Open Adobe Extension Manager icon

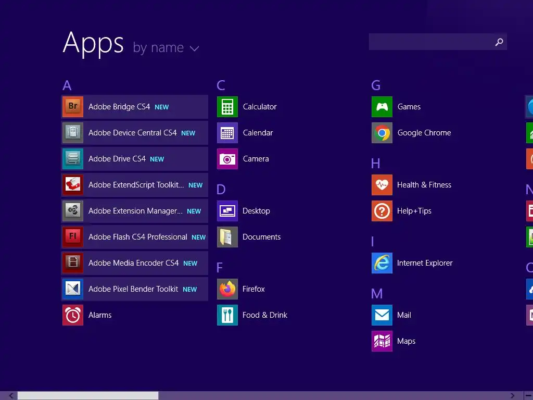click(73, 211)
